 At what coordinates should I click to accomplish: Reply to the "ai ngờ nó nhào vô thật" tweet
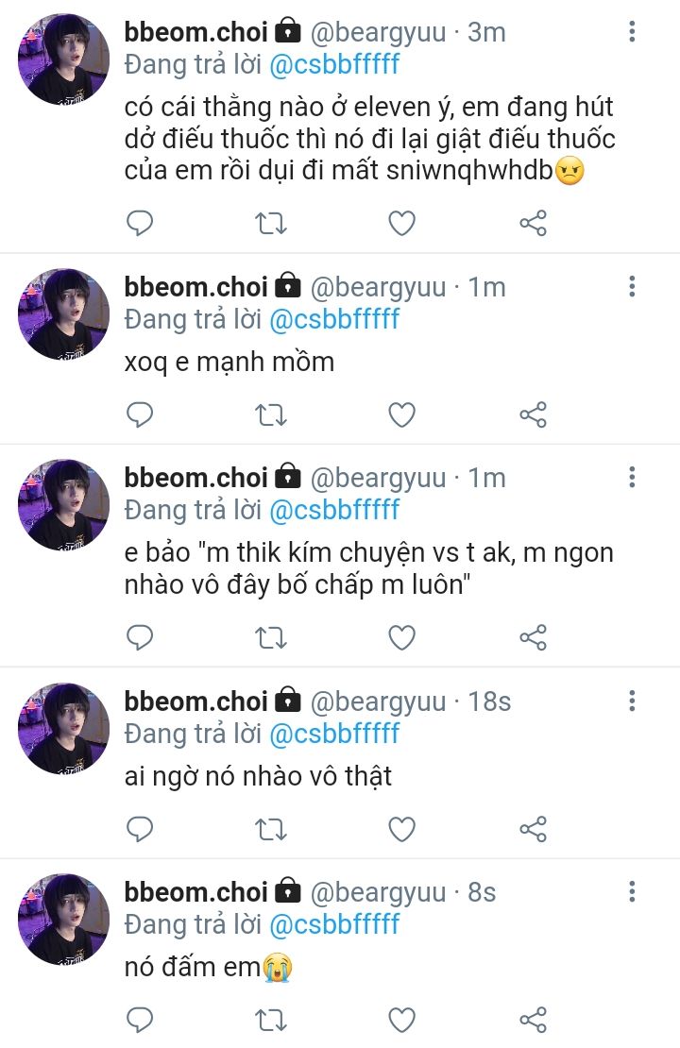pyautogui.click(x=139, y=829)
